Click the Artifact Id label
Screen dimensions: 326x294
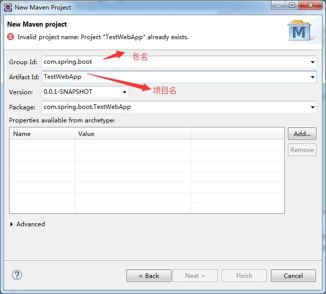pos(24,77)
